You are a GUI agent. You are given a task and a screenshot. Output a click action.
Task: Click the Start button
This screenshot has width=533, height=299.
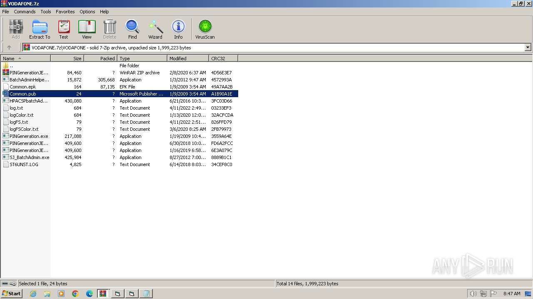(12, 294)
